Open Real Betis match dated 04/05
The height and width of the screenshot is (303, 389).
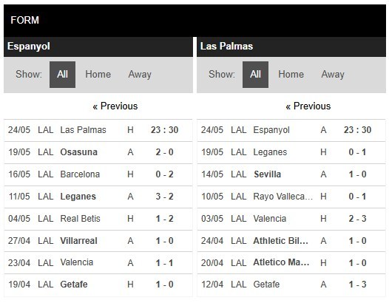coord(98,219)
